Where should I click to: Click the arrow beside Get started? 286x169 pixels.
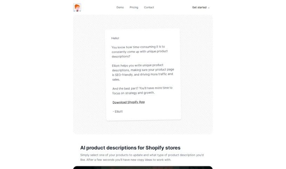pos(209,7)
